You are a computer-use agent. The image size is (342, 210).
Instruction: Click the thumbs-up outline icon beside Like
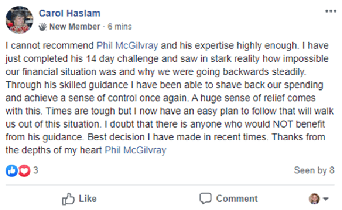[x=68, y=199]
